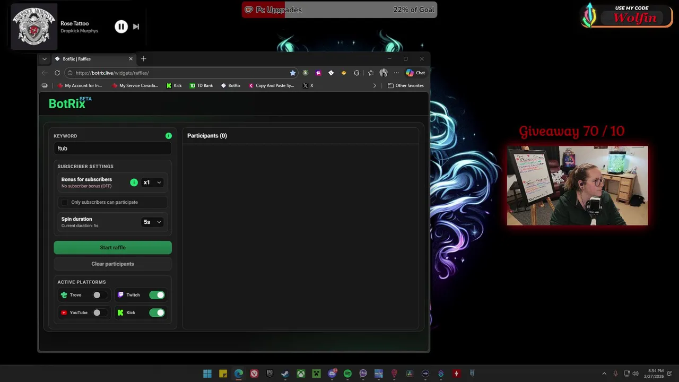This screenshot has width=679, height=382.
Task: Click the site information lock icon
Action: (69, 73)
